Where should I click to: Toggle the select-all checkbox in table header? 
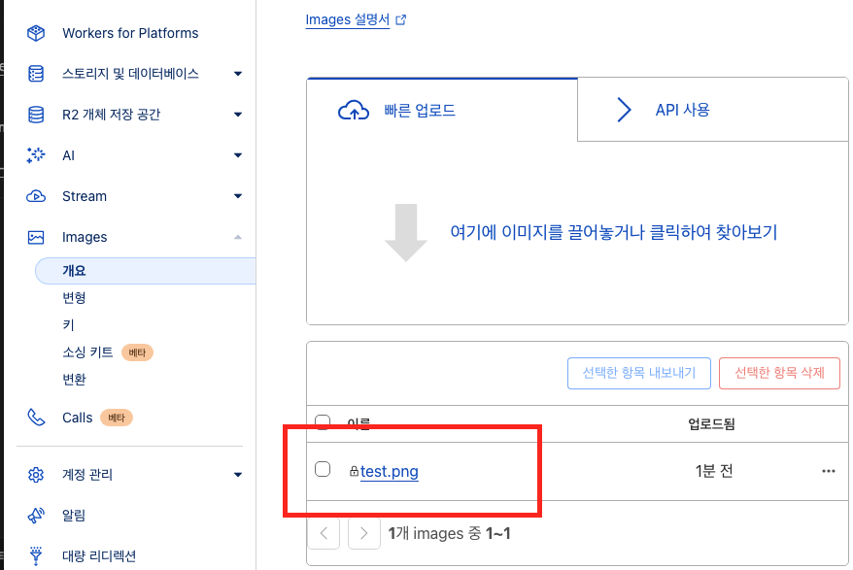pos(323,421)
